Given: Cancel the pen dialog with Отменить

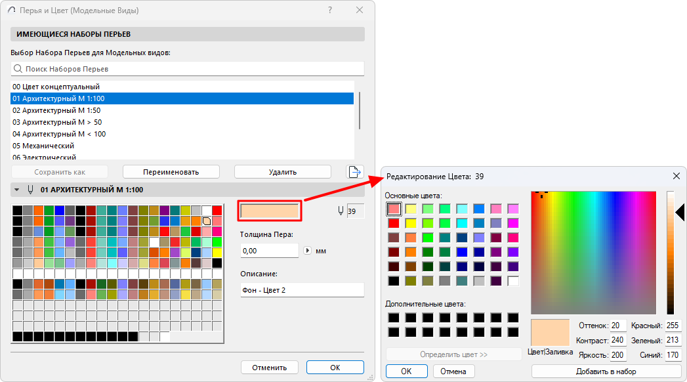Looking at the screenshot, I should [x=269, y=368].
